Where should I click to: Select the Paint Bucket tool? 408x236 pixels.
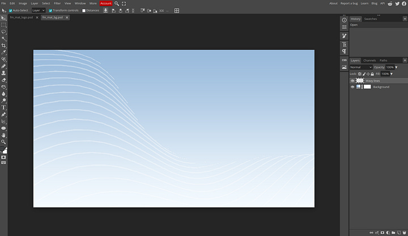3,87
